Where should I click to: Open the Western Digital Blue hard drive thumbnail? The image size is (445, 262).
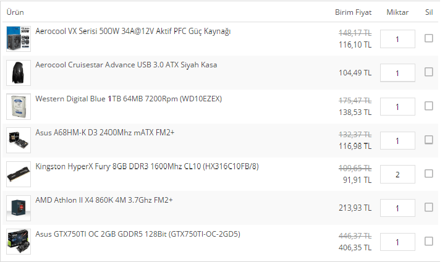point(19,106)
